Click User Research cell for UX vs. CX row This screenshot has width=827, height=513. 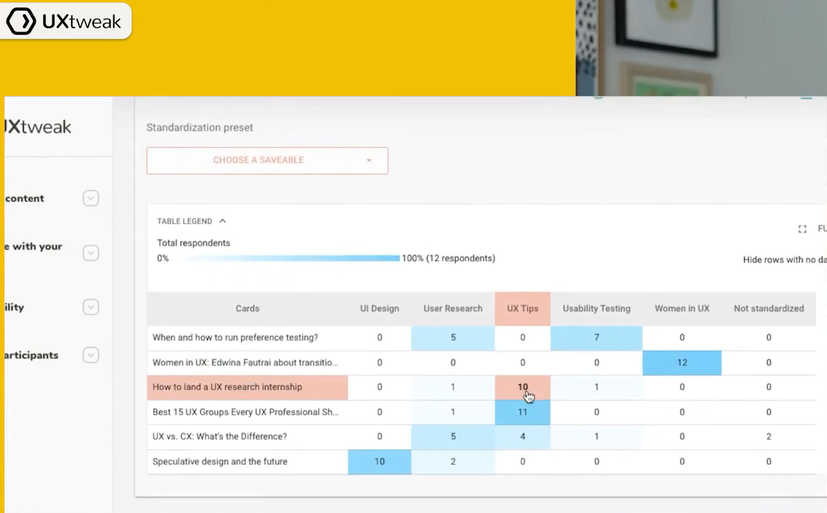click(453, 437)
